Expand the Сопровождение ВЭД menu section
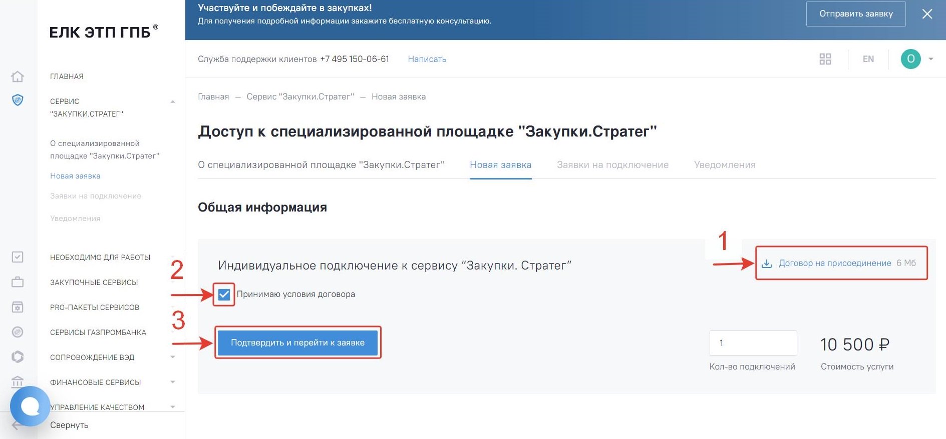The image size is (946, 439). (173, 357)
